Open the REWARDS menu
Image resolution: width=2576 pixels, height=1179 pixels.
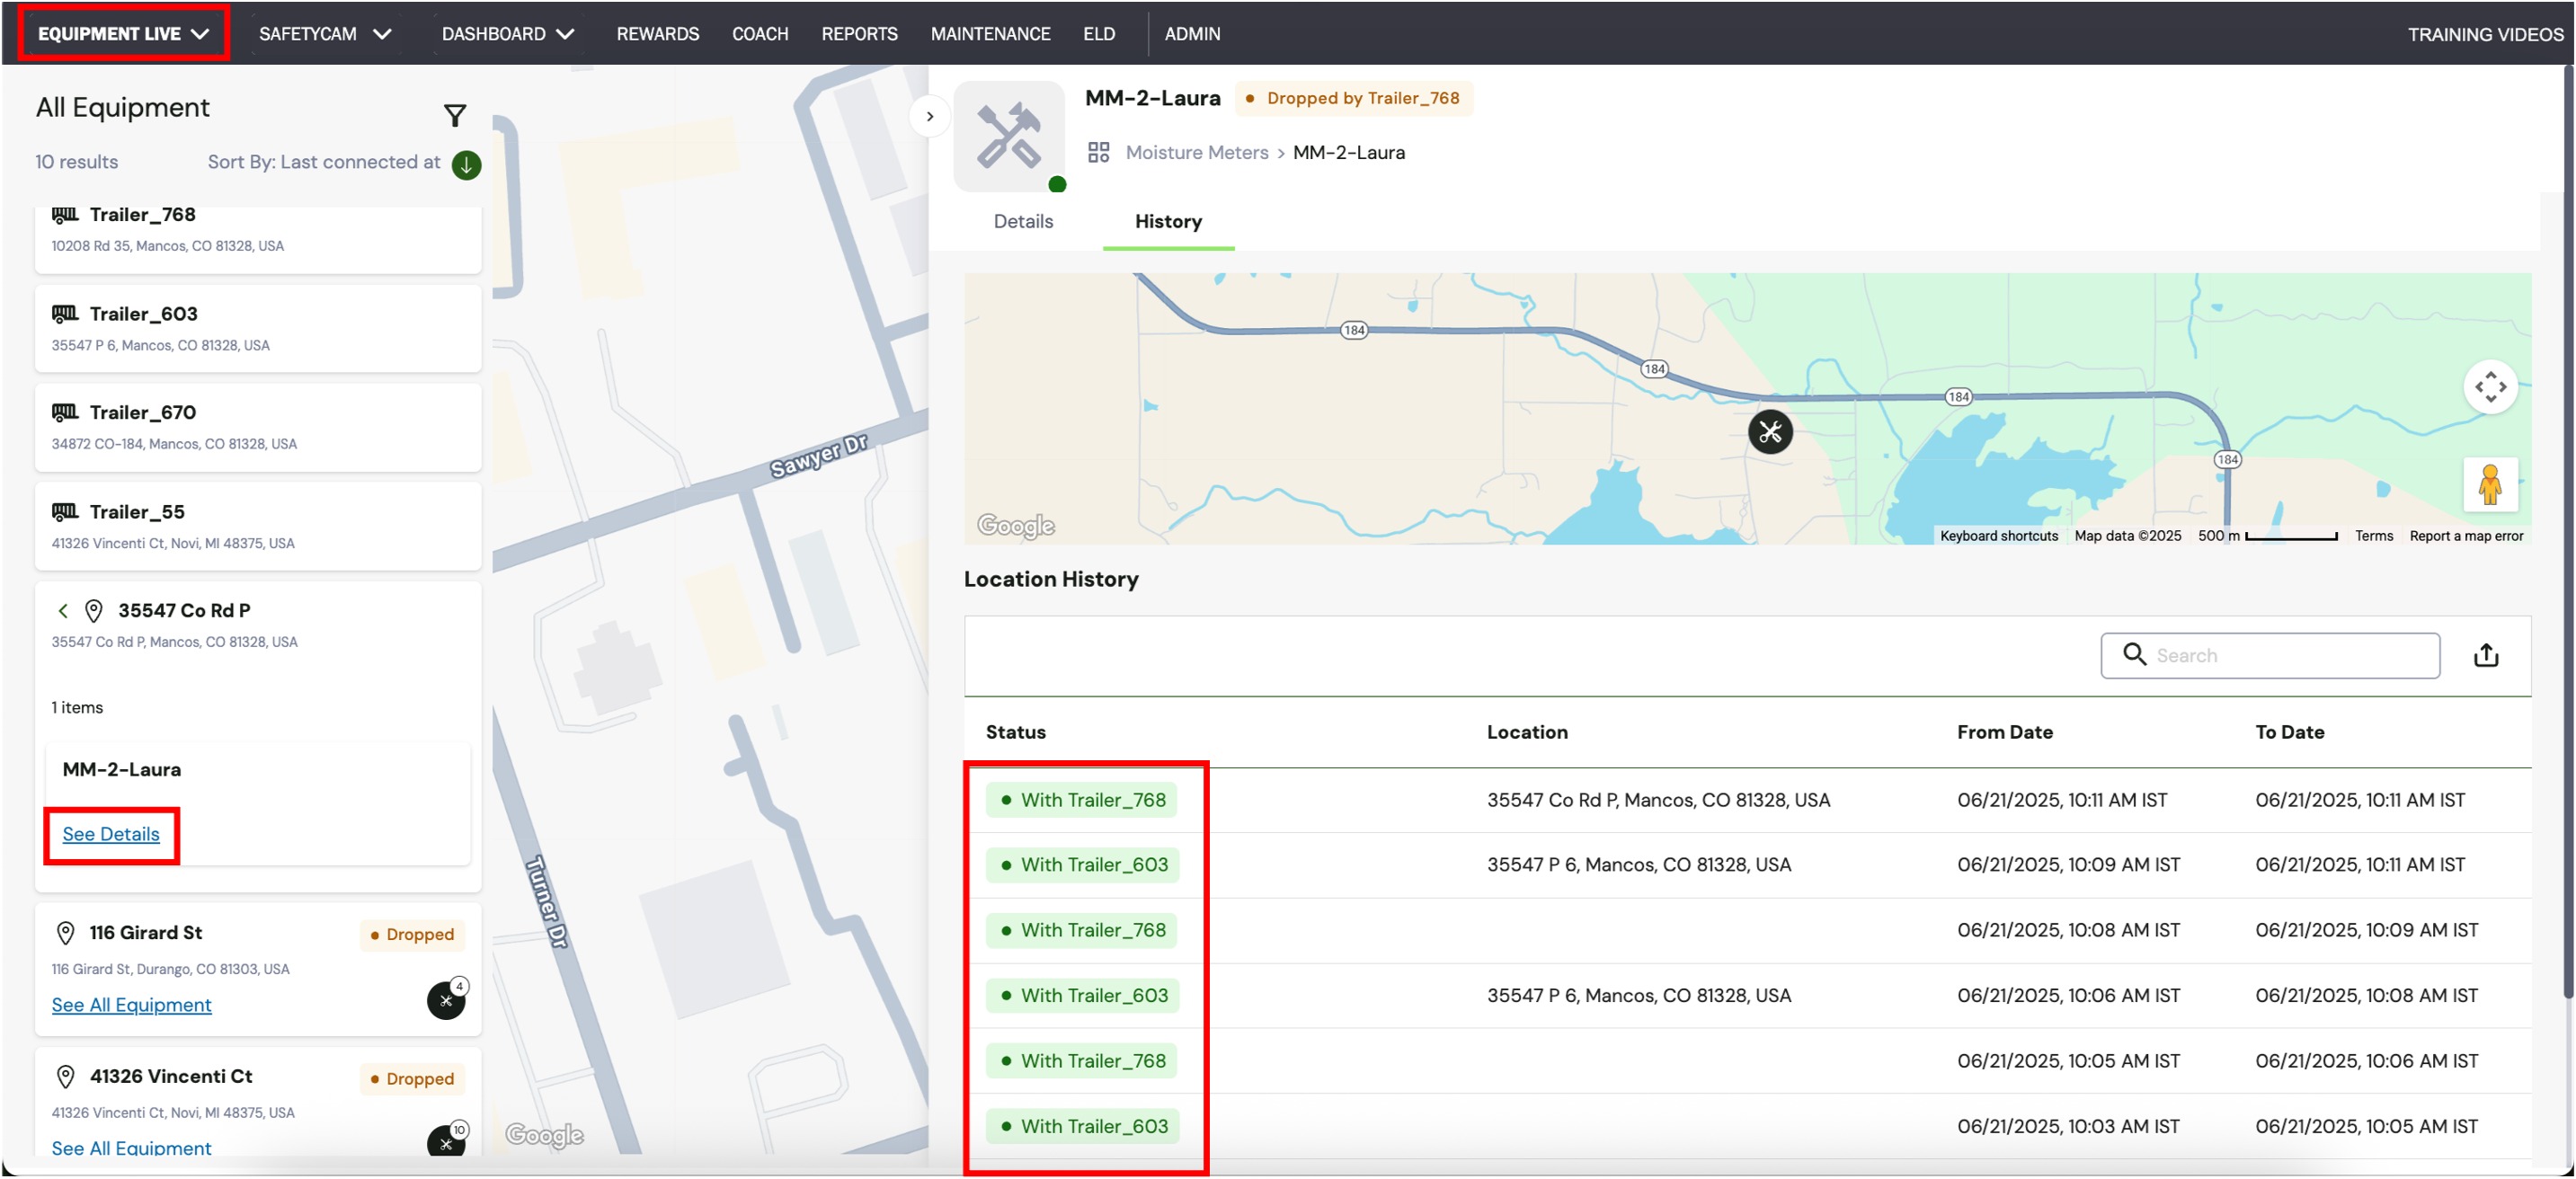(x=658, y=34)
